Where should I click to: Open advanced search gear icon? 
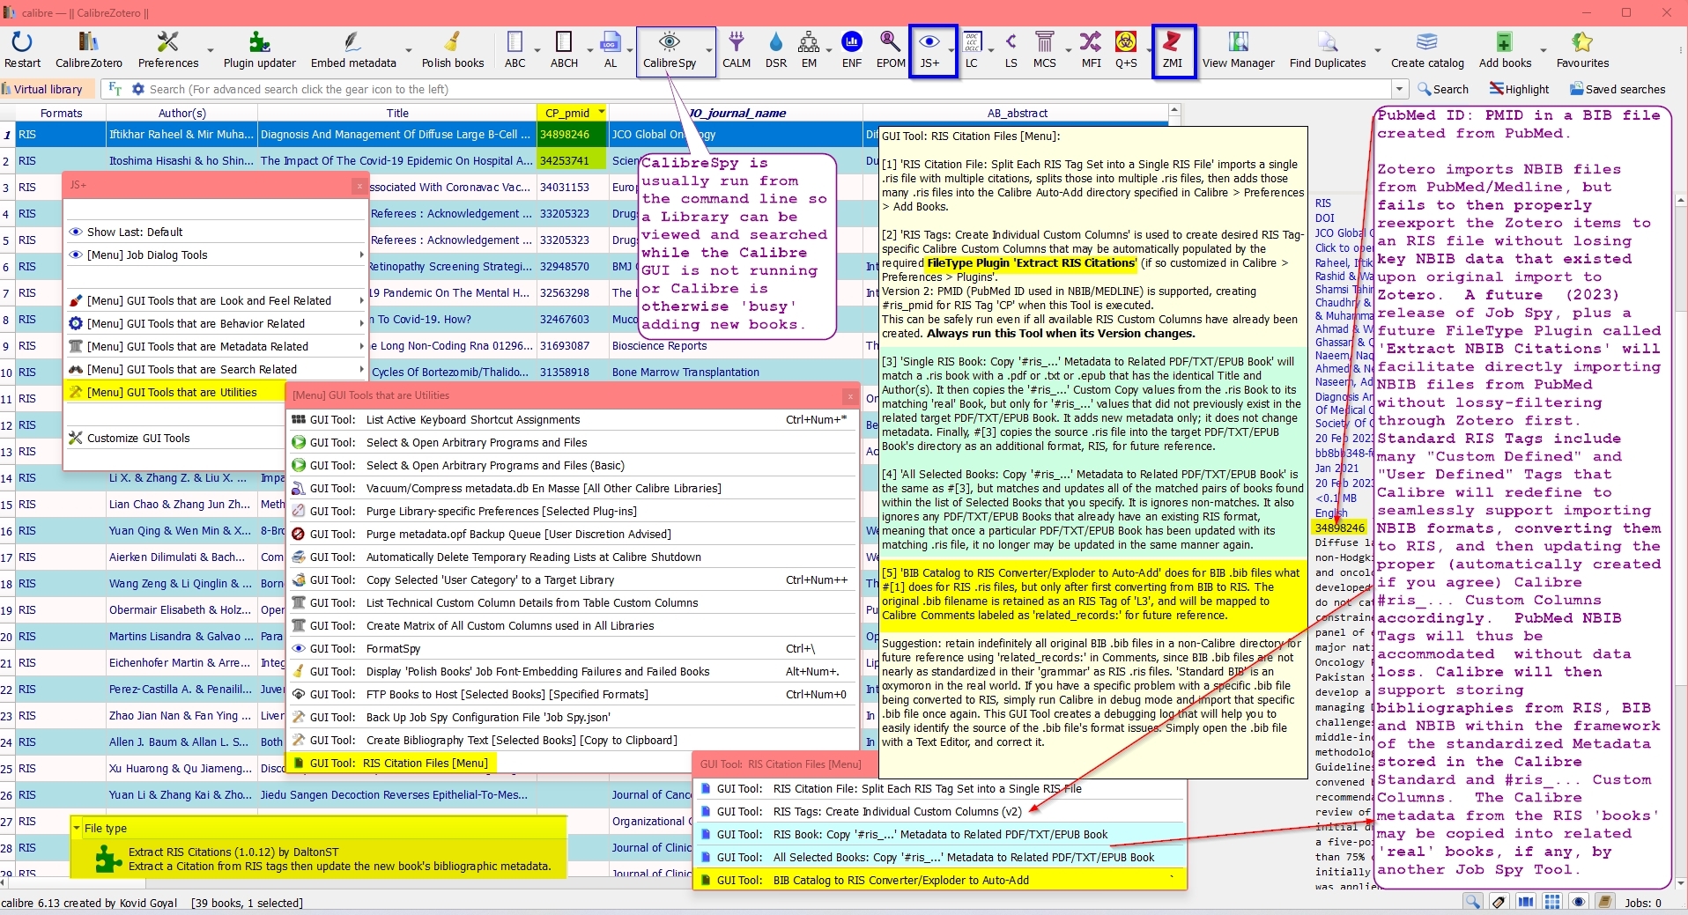pyautogui.click(x=137, y=89)
